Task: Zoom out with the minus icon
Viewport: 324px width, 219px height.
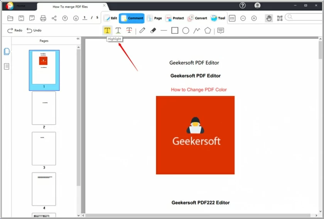Action: coord(243,18)
